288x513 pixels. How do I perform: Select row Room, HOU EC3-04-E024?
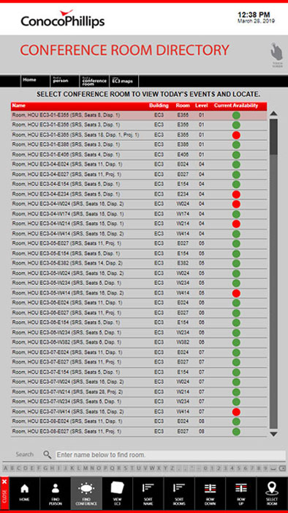tap(139, 164)
